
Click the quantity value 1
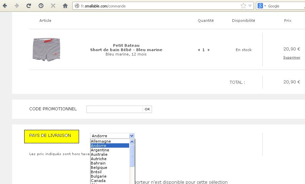pos(203,50)
